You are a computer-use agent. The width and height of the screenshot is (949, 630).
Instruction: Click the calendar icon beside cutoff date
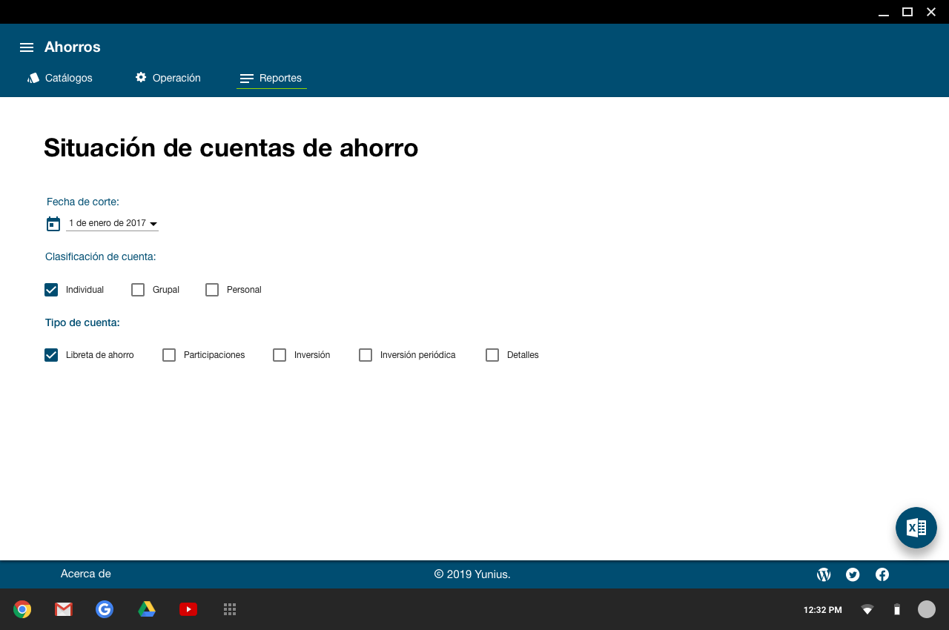click(x=53, y=224)
